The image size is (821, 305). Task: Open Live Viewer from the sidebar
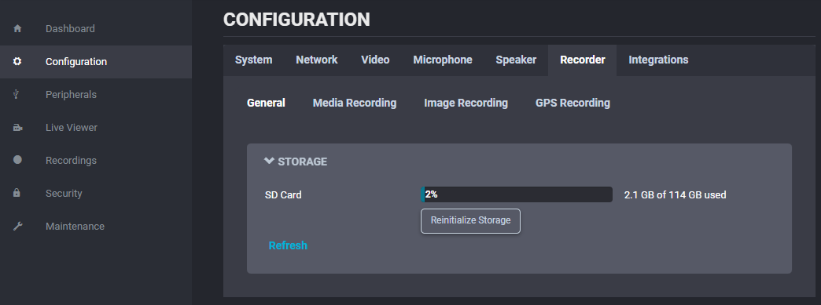96,128
